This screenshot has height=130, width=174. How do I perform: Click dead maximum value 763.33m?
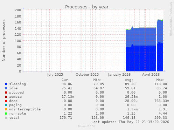[x=162, y=101]
